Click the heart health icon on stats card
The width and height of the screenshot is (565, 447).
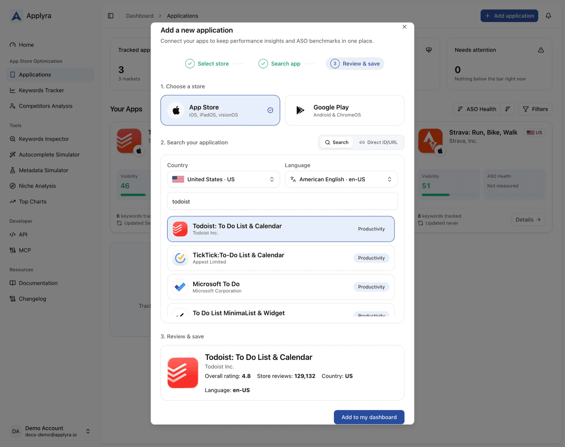coord(429,50)
